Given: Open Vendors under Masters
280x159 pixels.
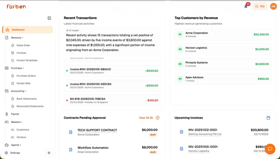Looking at the screenshot, I should tap(21, 137).
